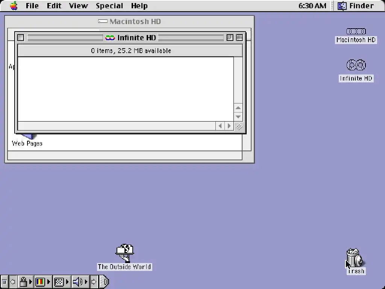
Task: Click the infinity icon in Infinite HD title bar
Action: 110,38
